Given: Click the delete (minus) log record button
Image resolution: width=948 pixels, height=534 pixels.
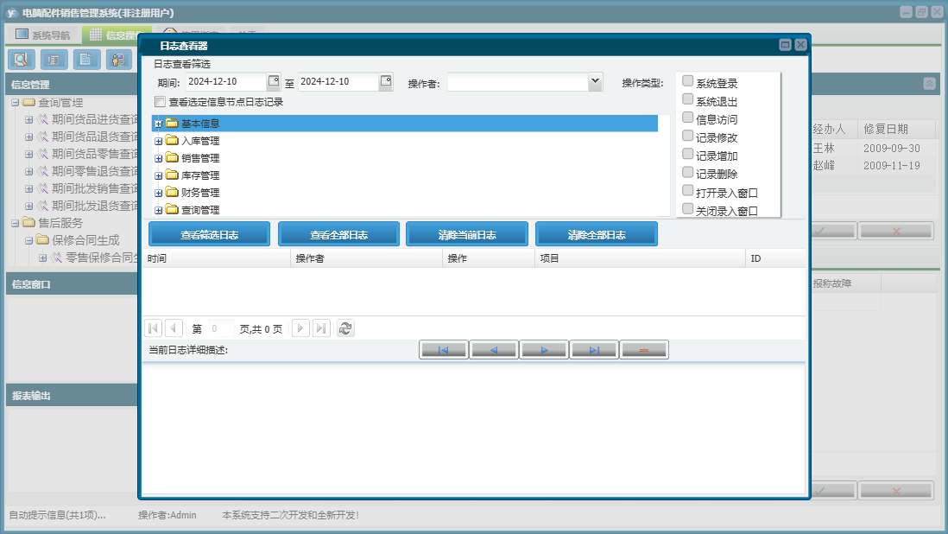Looking at the screenshot, I should (x=644, y=350).
